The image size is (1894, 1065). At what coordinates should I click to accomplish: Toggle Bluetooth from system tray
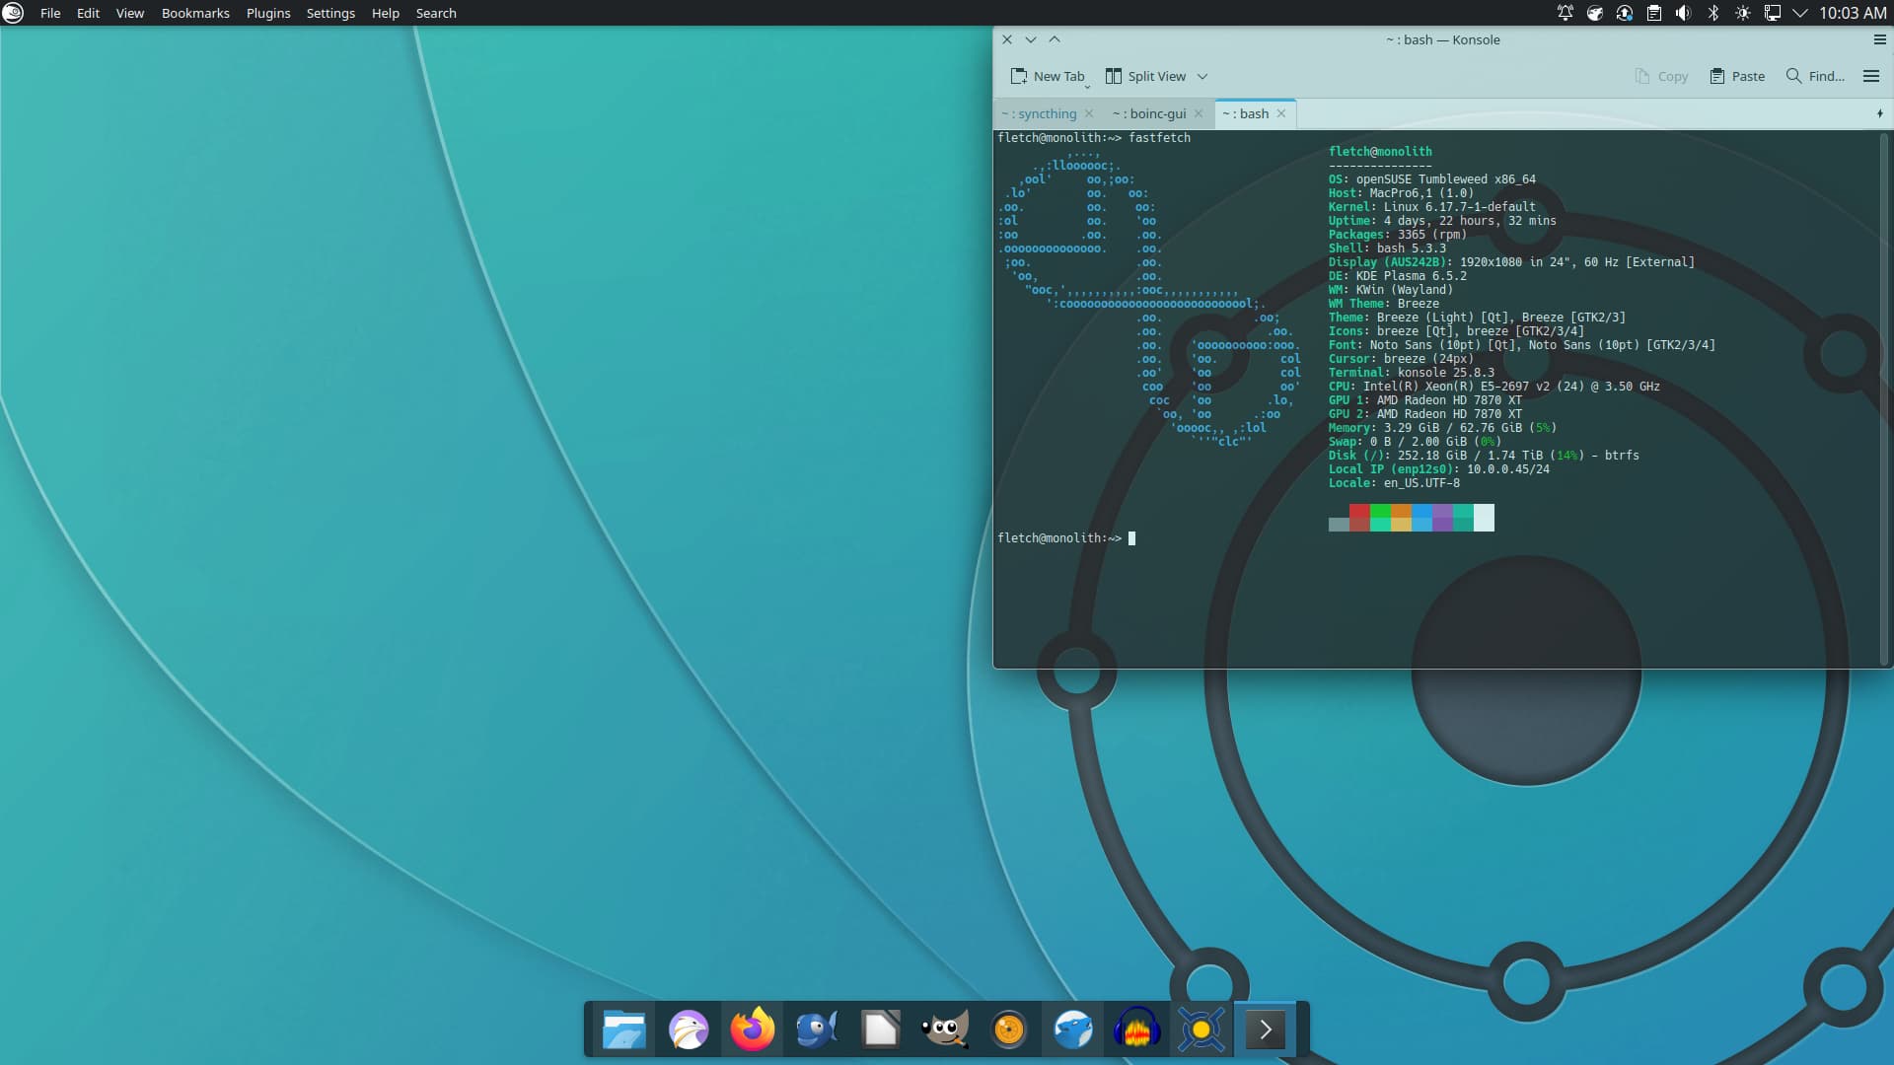pyautogui.click(x=1713, y=13)
